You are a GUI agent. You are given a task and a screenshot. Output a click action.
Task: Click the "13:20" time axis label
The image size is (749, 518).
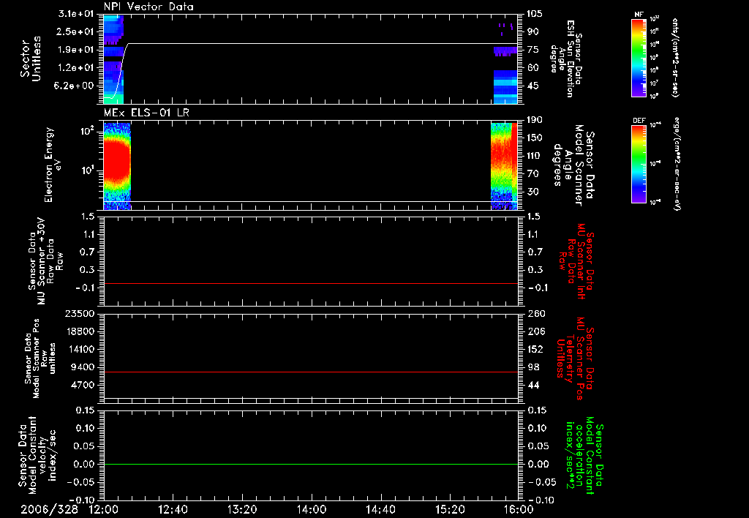242,509
